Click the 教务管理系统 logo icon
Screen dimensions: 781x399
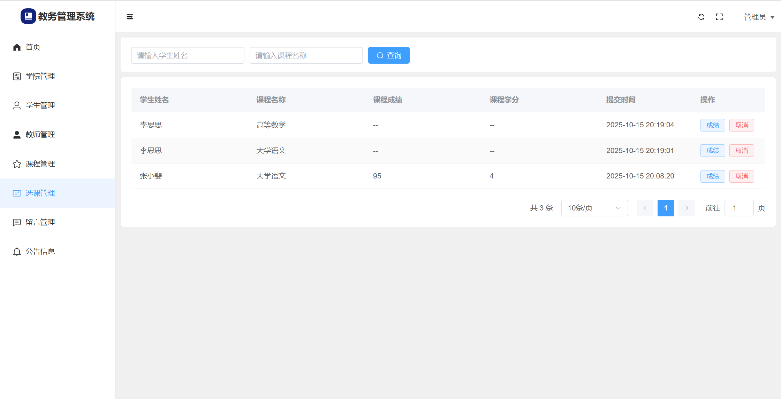[28, 16]
